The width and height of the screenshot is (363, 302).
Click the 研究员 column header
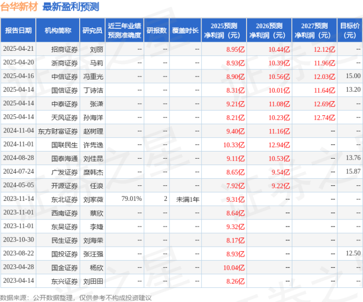coord(92,31)
